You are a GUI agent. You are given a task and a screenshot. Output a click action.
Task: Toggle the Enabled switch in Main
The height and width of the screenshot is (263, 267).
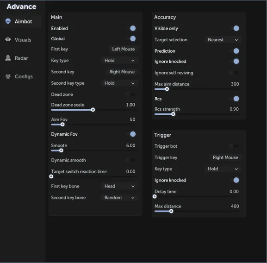131,28
